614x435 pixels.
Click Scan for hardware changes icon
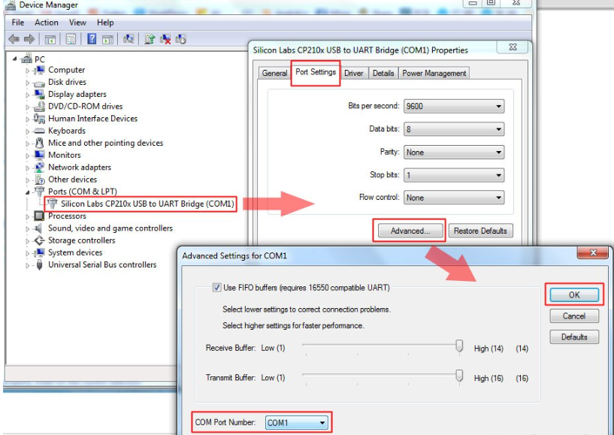pyautogui.click(x=129, y=39)
